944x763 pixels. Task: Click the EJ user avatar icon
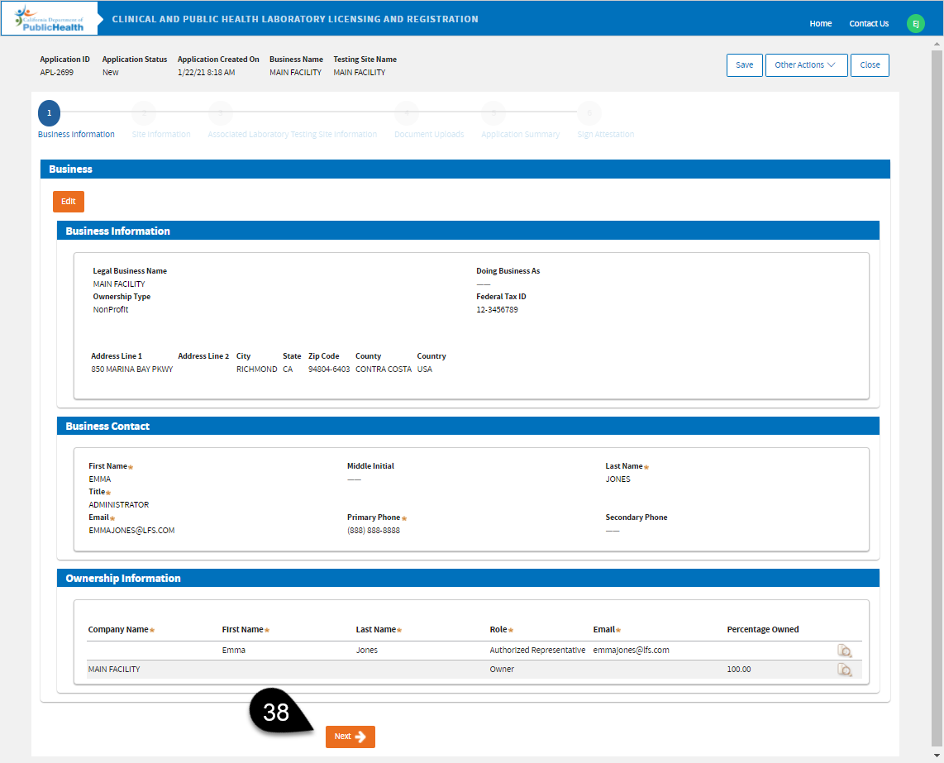coord(915,23)
